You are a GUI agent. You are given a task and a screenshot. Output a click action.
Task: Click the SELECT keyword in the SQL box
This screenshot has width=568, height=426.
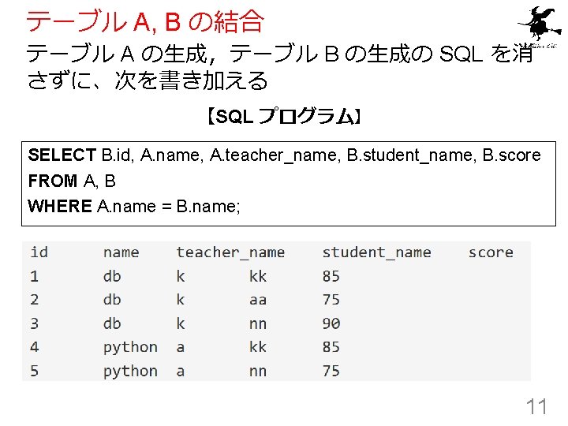point(62,155)
